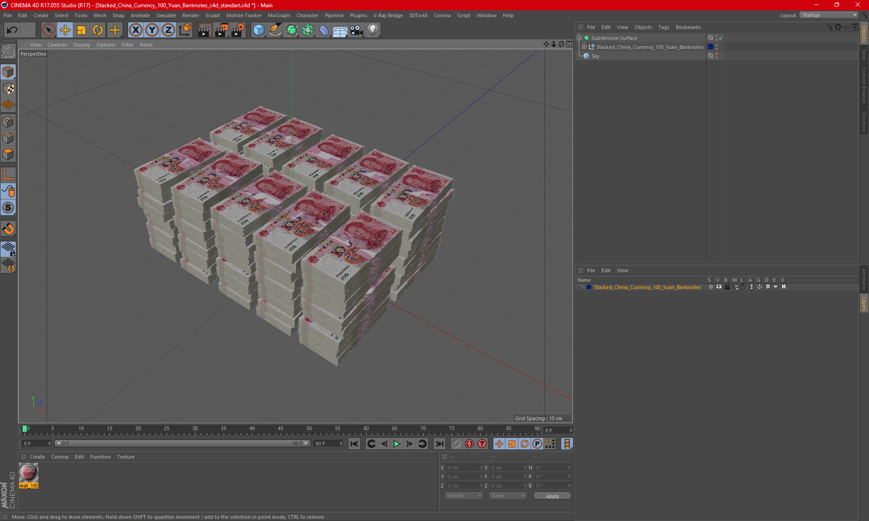Click the Spline Pen tool icon
The width and height of the screenshot is (869, 521).
tap(275, 30)
